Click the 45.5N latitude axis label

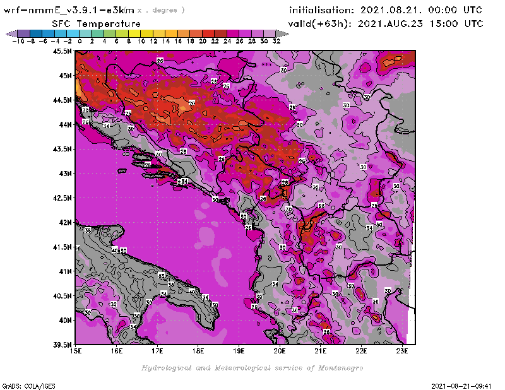[61, 51]
